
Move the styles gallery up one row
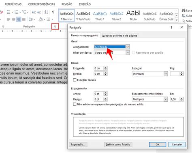tap(177, 11)
